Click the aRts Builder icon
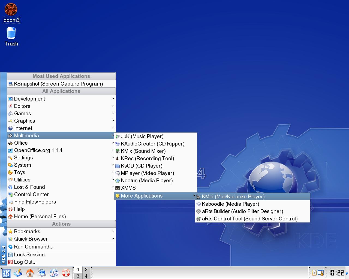 (198, 211)
